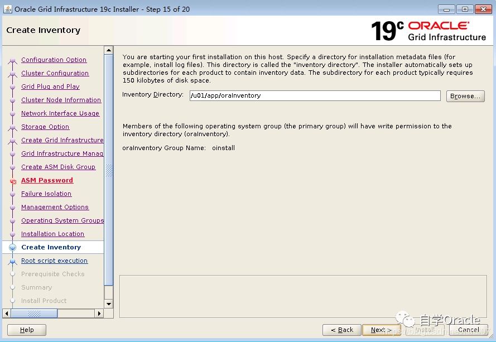The height and width of the screenshot is (342, 496).
Task: Jump to Cluster Node Information step
Action: [61, 100]
